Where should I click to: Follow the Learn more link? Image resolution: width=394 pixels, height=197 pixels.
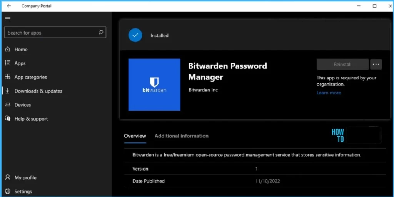click(329, 93)
